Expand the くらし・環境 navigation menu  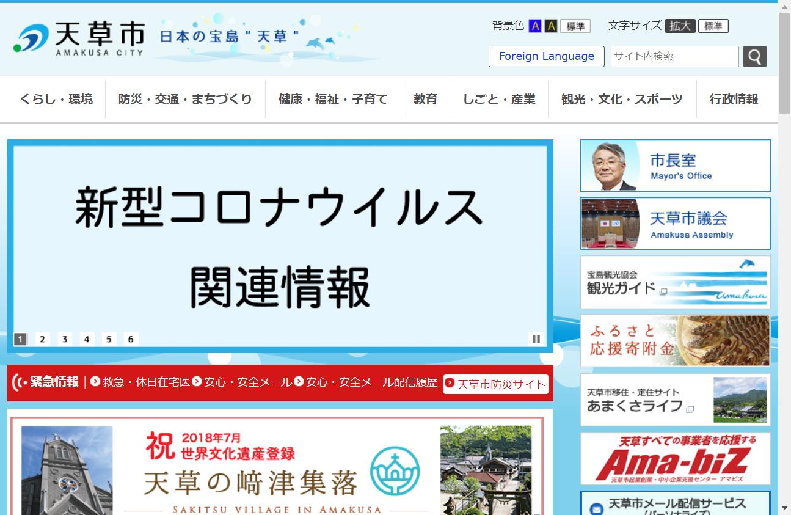point(56,98)
